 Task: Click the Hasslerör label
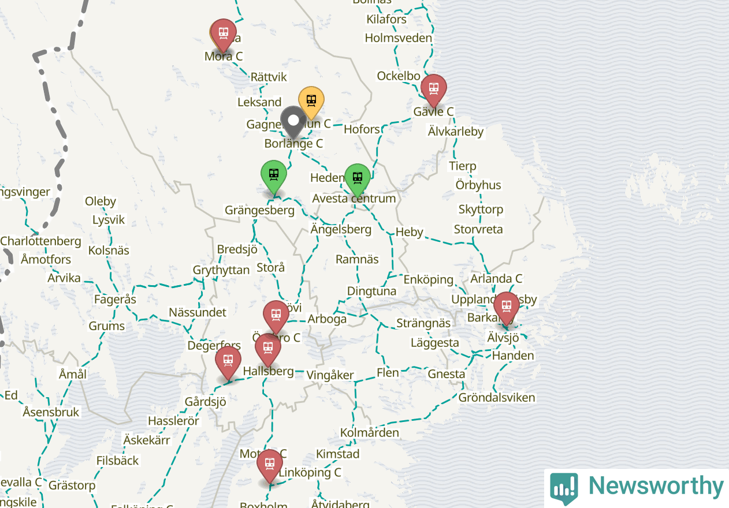pos(173,421)
